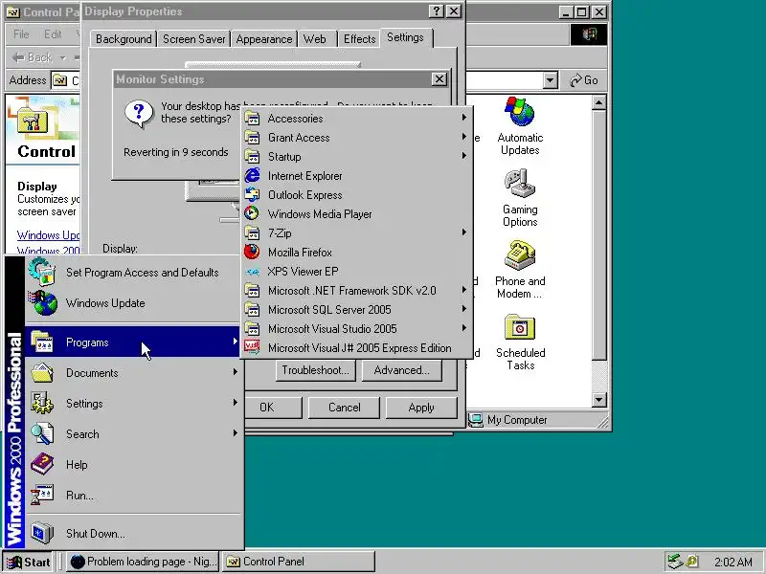Click the Start button on taskbar
Image resolution: width=766 pixels, height=574 pixels.
point(29,563)
